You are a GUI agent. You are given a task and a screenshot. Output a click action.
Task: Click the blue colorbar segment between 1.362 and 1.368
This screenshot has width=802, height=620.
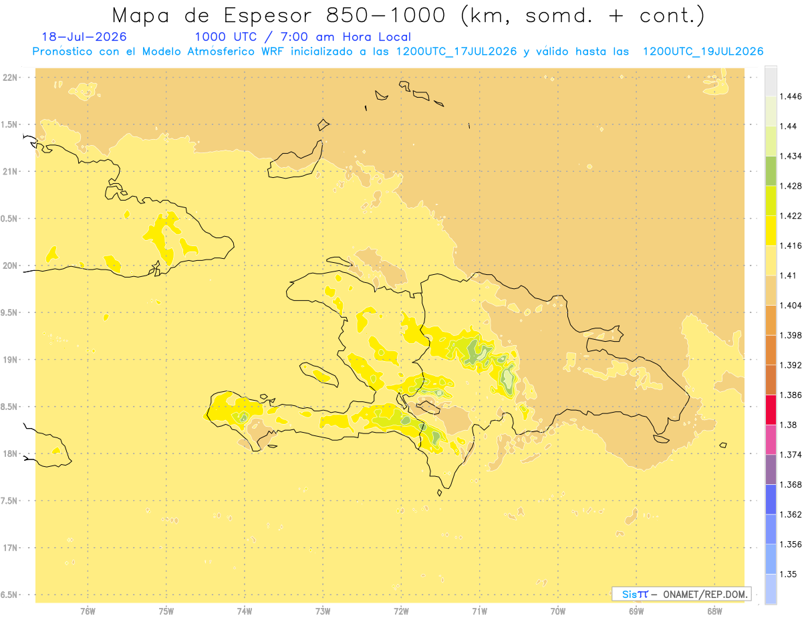pyautogui.click(x=771, y=499)
